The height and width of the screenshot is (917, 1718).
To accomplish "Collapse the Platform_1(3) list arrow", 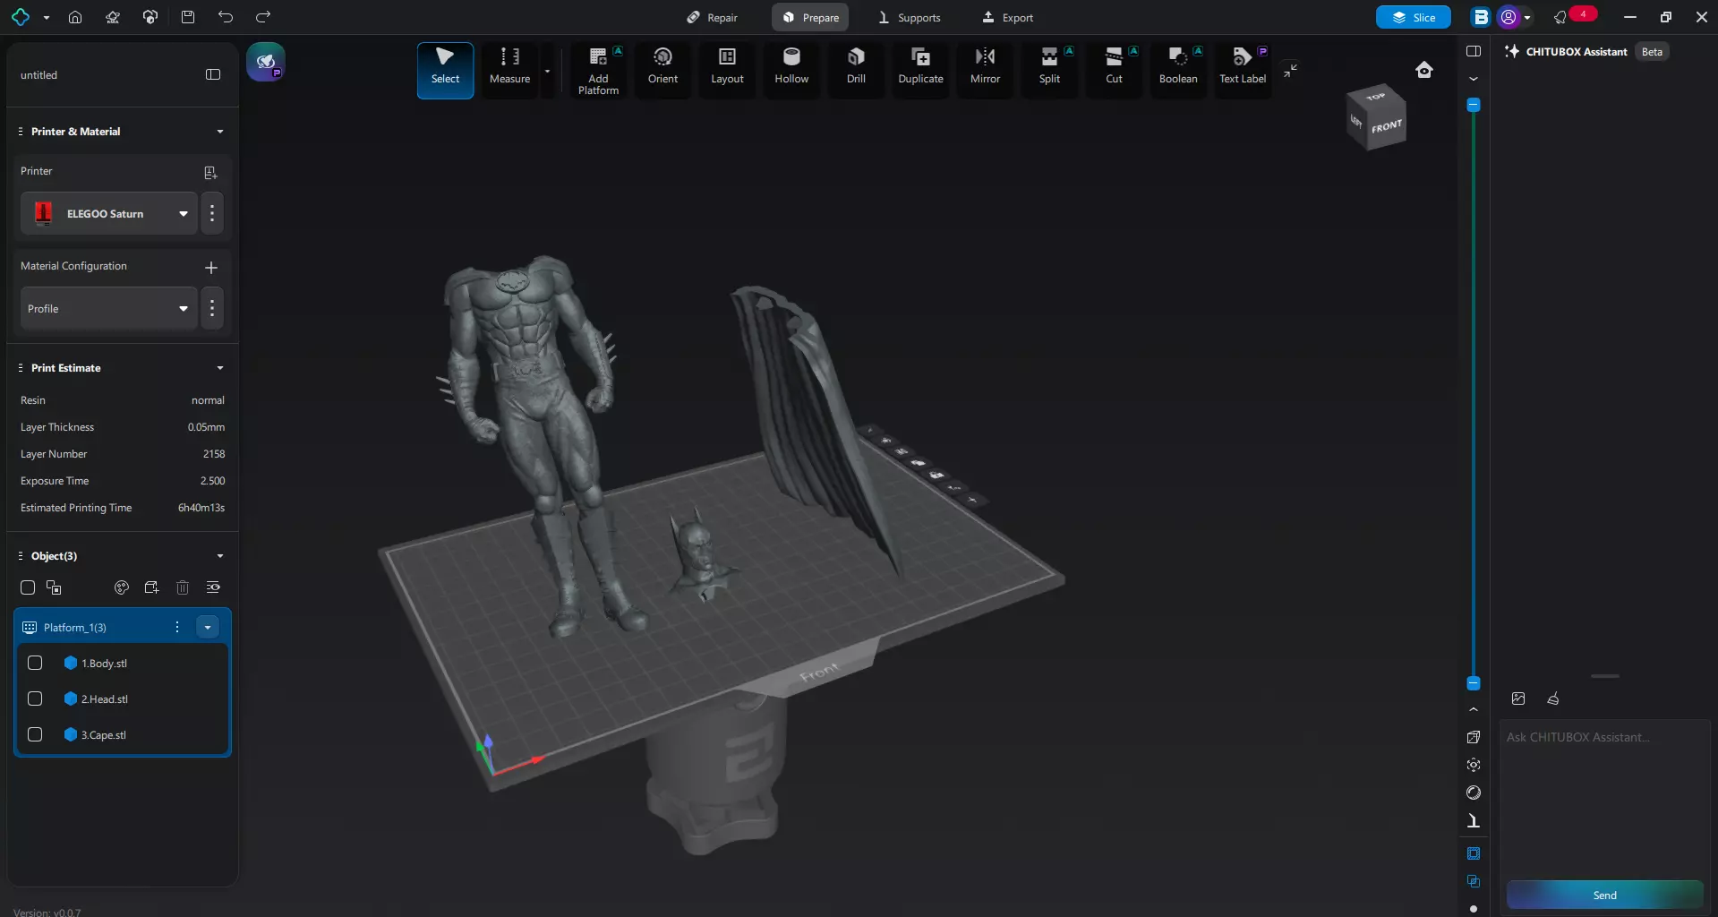I will [208, 627].
